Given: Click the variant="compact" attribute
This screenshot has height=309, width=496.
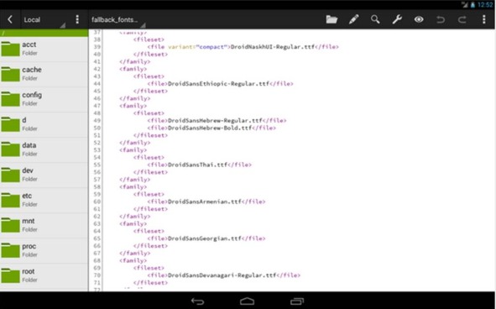Looking at the screenshot, I should (198, 47).
